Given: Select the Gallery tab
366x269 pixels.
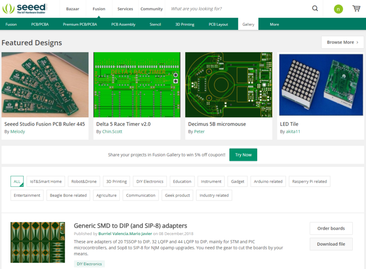Looking at the screenshot, I should tap(248, 24).
